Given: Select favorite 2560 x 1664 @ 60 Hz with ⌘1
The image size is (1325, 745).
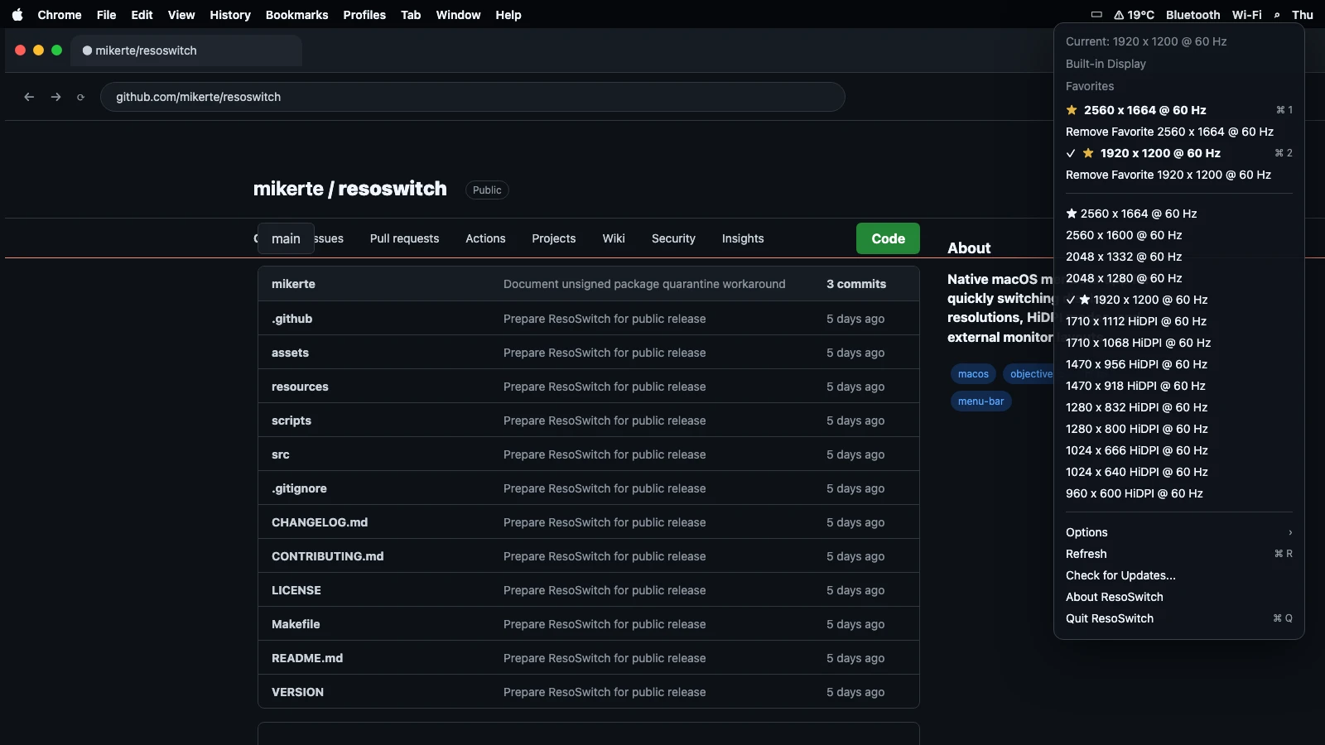Looking at the screenshot, I should (x=1179, y=110).
